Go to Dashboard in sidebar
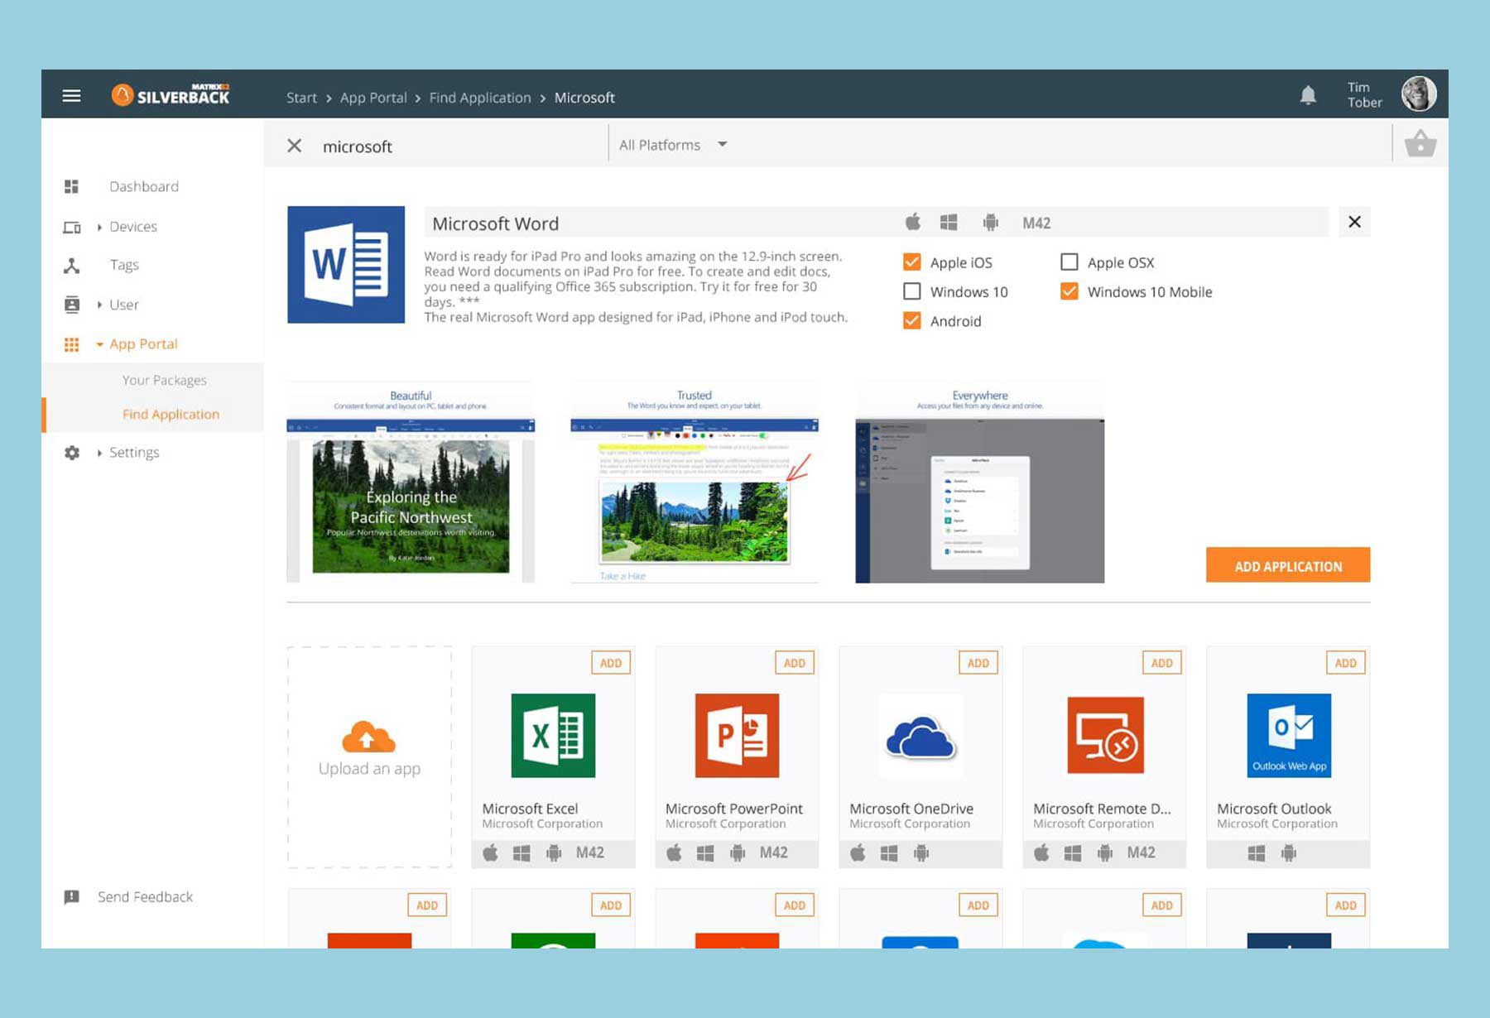The image size is (1490, 1018). [144, 186]
